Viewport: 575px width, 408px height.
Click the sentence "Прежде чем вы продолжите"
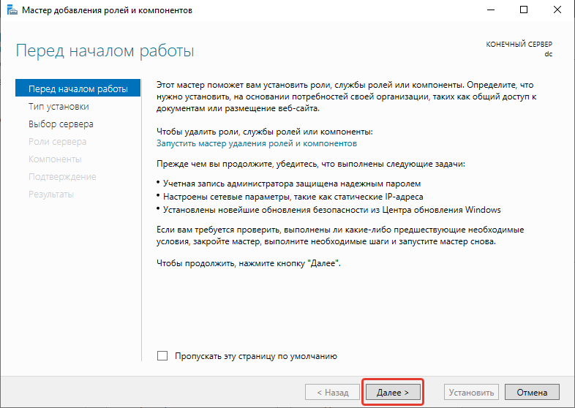[311, 164]
